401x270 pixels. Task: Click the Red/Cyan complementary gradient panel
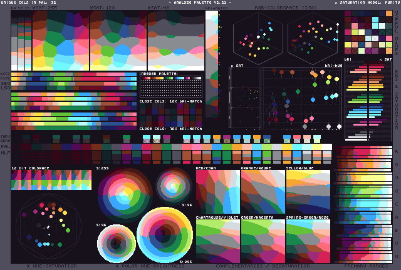pos(217,192)
